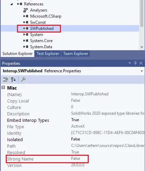Switch to the Team Explorer tab
The height and width of the screenshot is (171, 145).
[x=76, y=54]
